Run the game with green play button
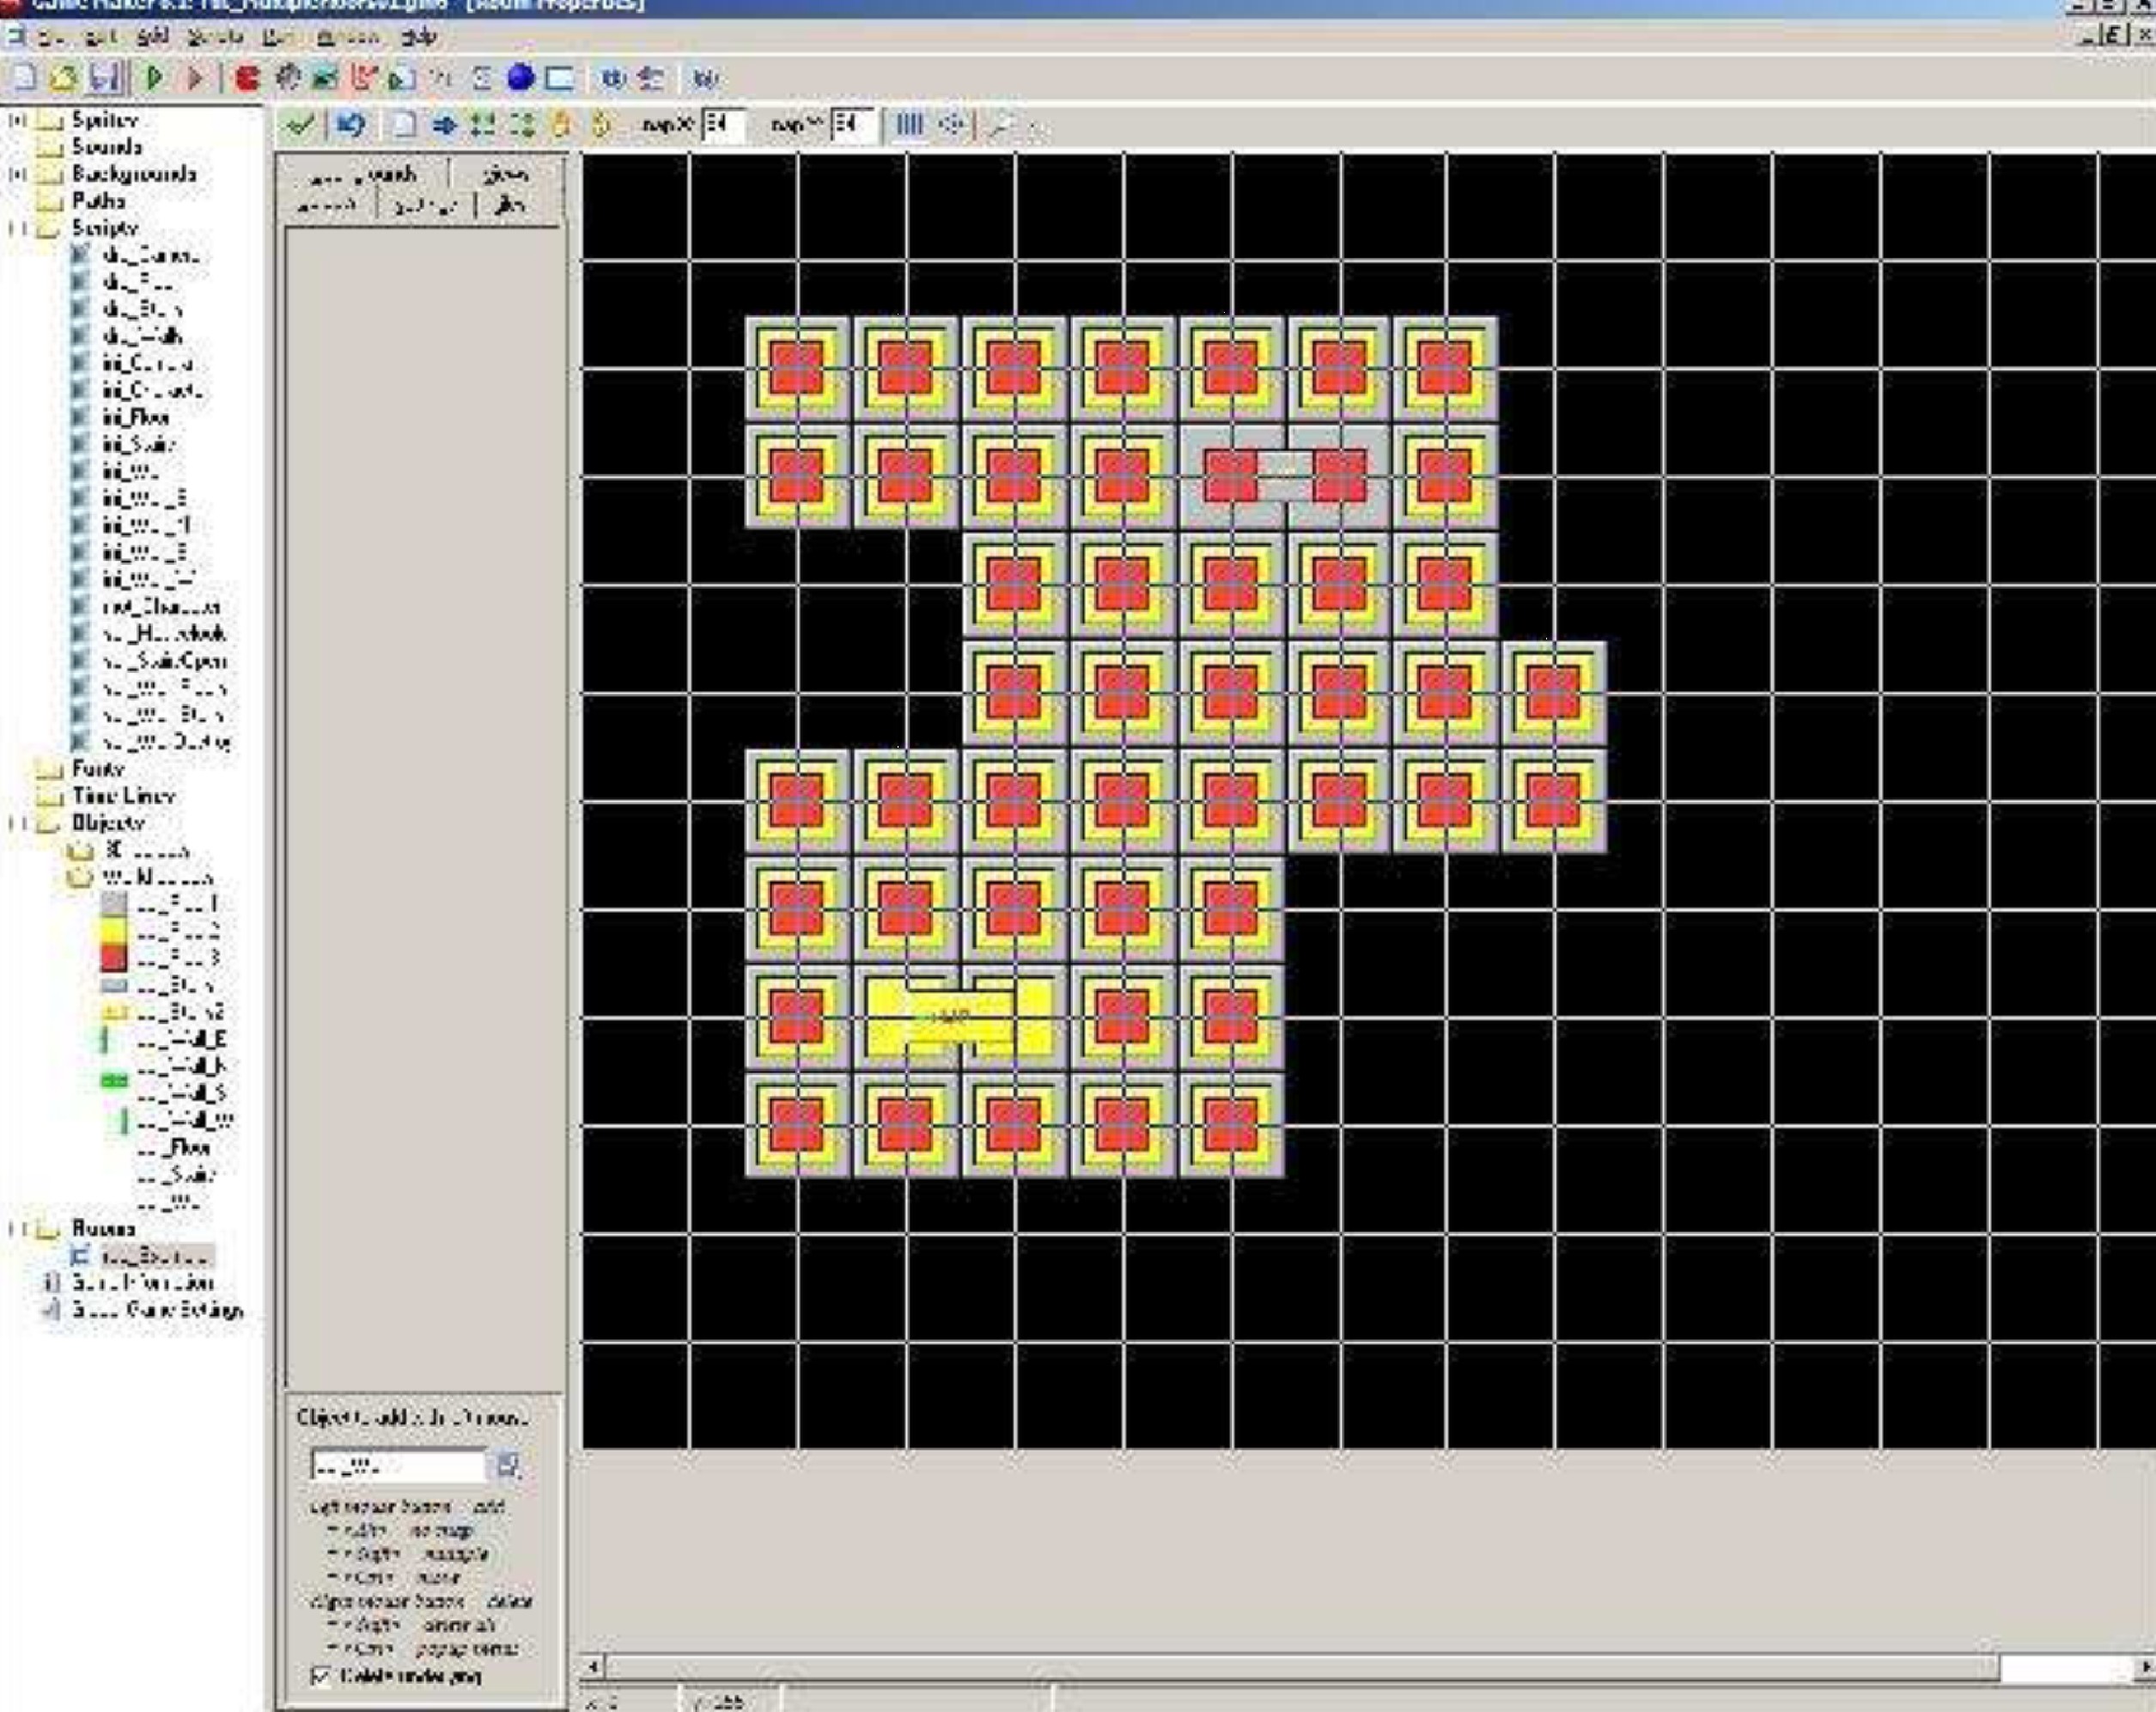The height and width of the screenshot is (1712, 2156). pyautogui.click(x=154, y=77)
